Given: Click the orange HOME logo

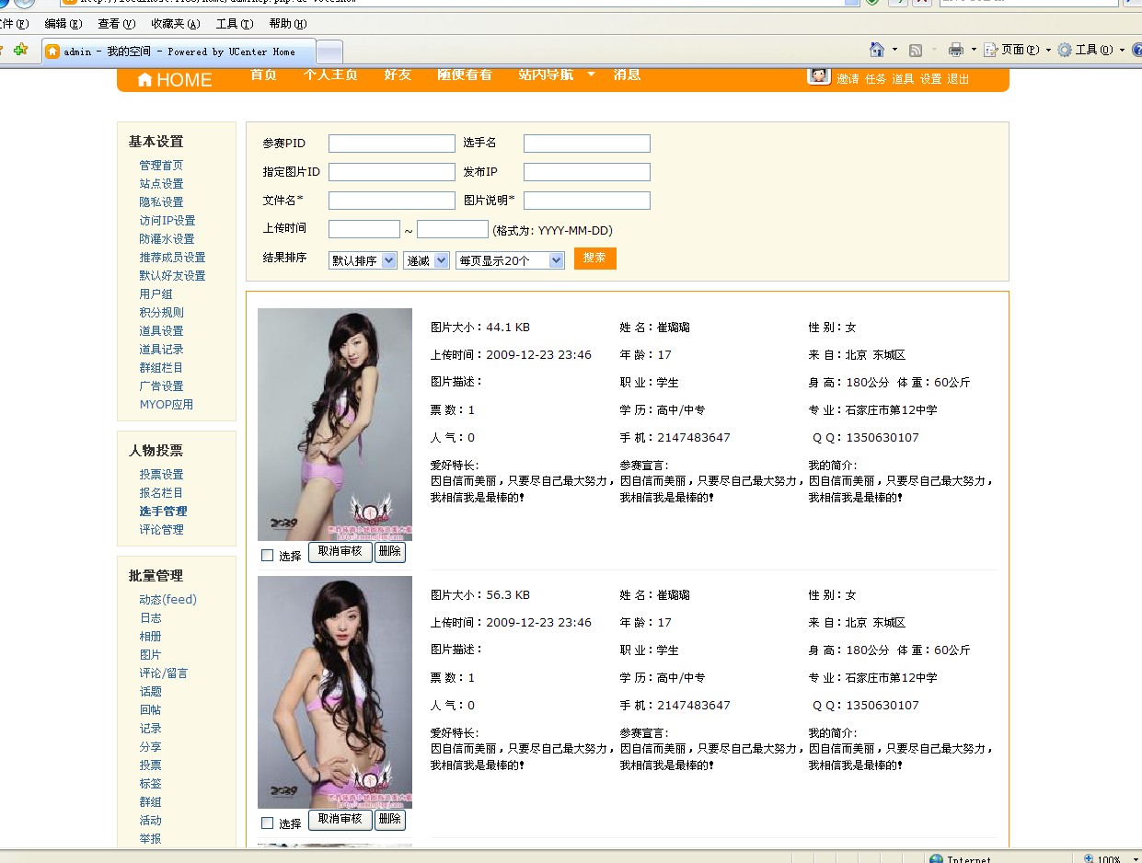Looking at the screenshot, I should click(175, 80).
